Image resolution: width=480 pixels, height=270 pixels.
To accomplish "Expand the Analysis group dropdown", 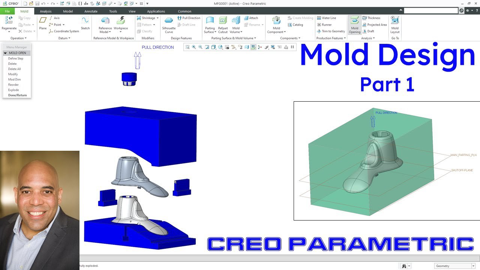I will pyautogui.click(x=368, y=38).
